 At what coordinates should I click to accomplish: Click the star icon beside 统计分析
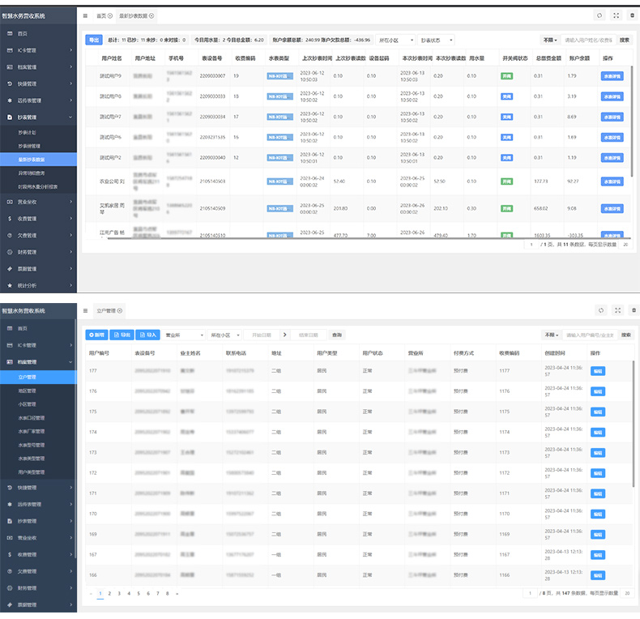pyautogui.click(x=9, y=285)
